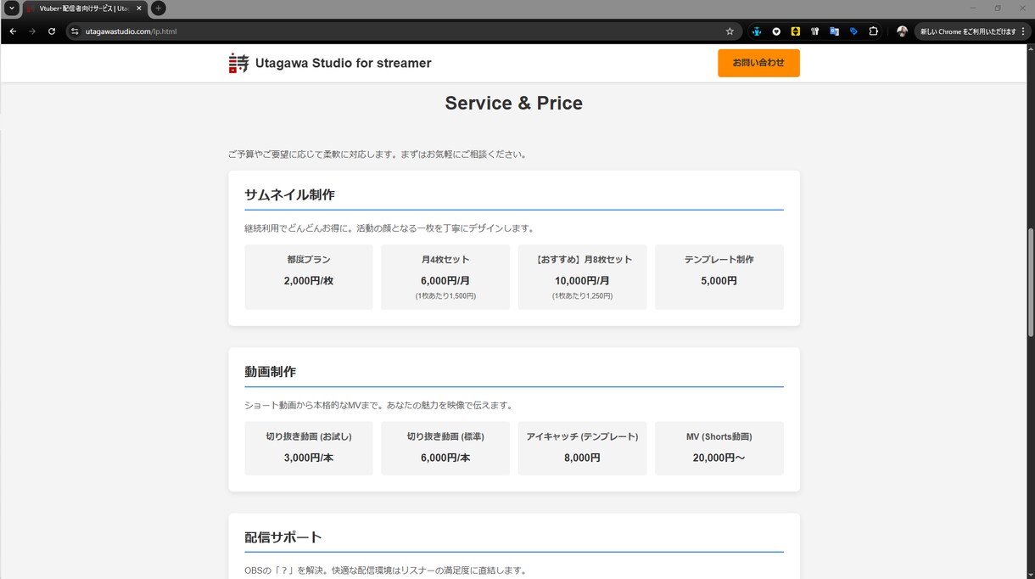1035x579 pixels.
Task: Open the blue tag extension icon
Action: 853,31
